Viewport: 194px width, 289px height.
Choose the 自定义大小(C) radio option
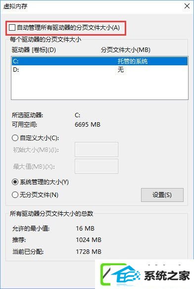pyautogui.click(x=15, y=138)
